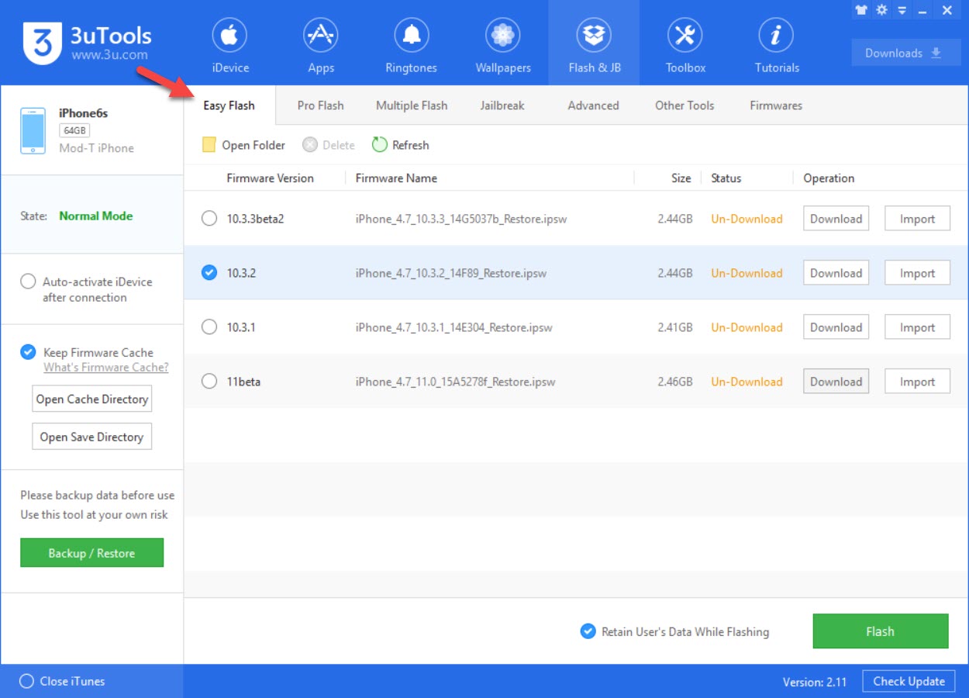
Task: Click the green Flash button
Action: tap(880, 631)
